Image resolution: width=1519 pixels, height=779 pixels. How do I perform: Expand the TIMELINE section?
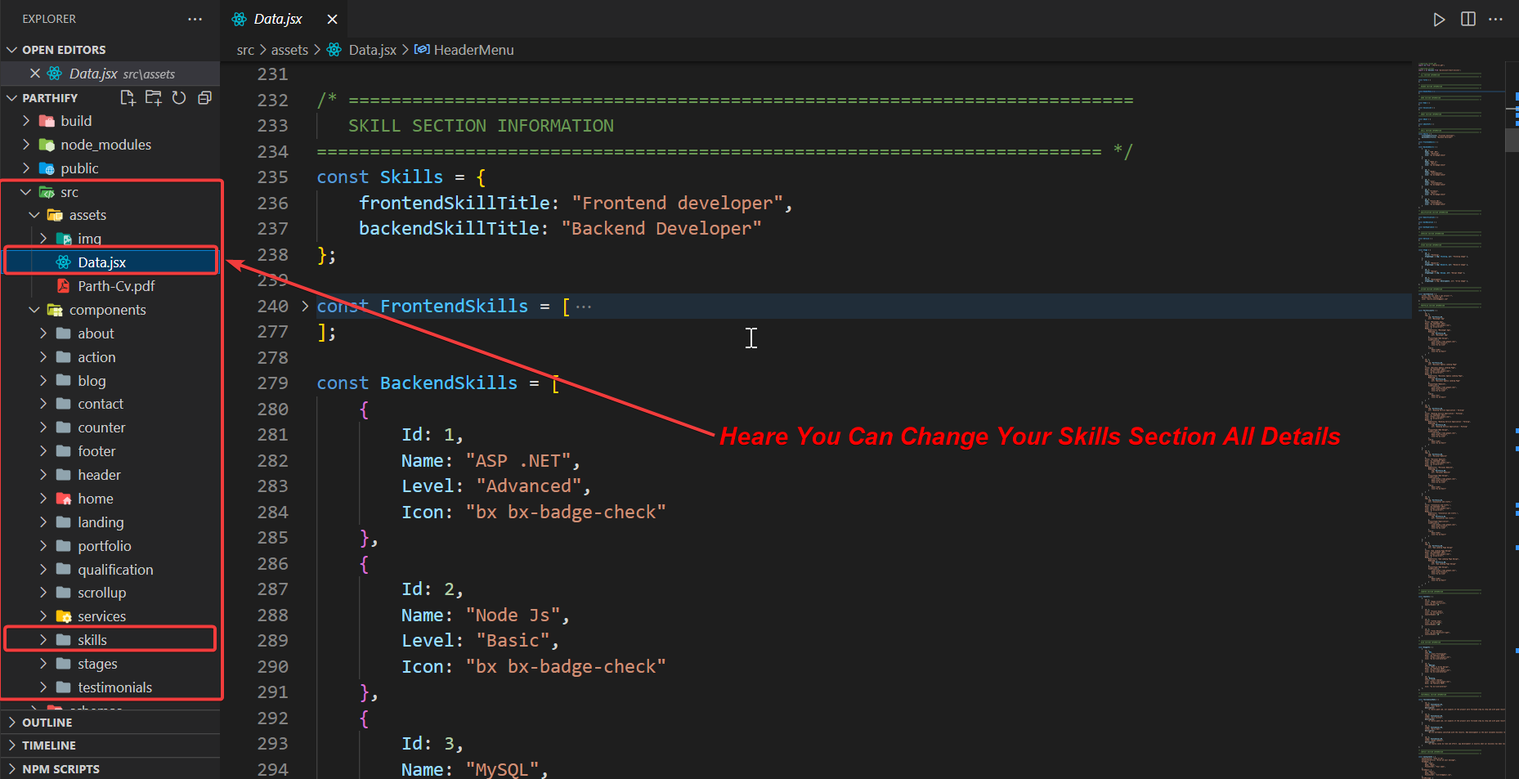click(x=49, y=745)
